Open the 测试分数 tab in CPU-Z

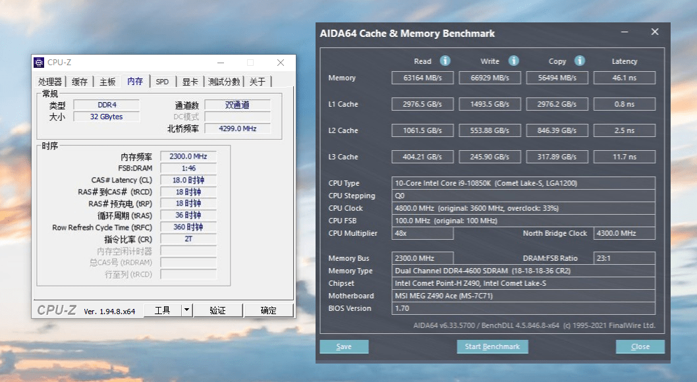pos(224,82)
